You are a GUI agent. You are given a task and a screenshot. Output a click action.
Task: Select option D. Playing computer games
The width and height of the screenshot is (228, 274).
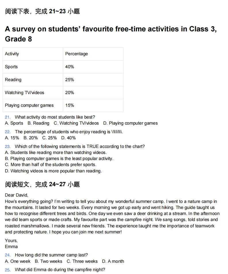pyautogui.click(x=131, y=123)
